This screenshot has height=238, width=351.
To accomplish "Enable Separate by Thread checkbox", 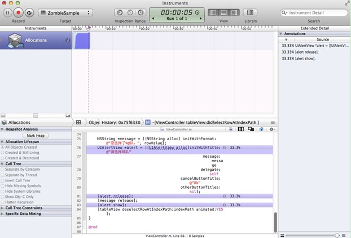I will click(x=2, y=175).
